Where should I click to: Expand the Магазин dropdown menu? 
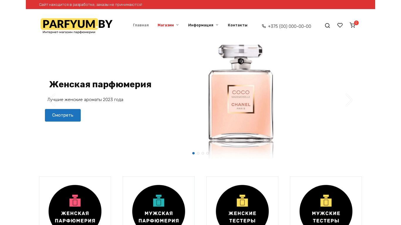[x=168, y=25]
